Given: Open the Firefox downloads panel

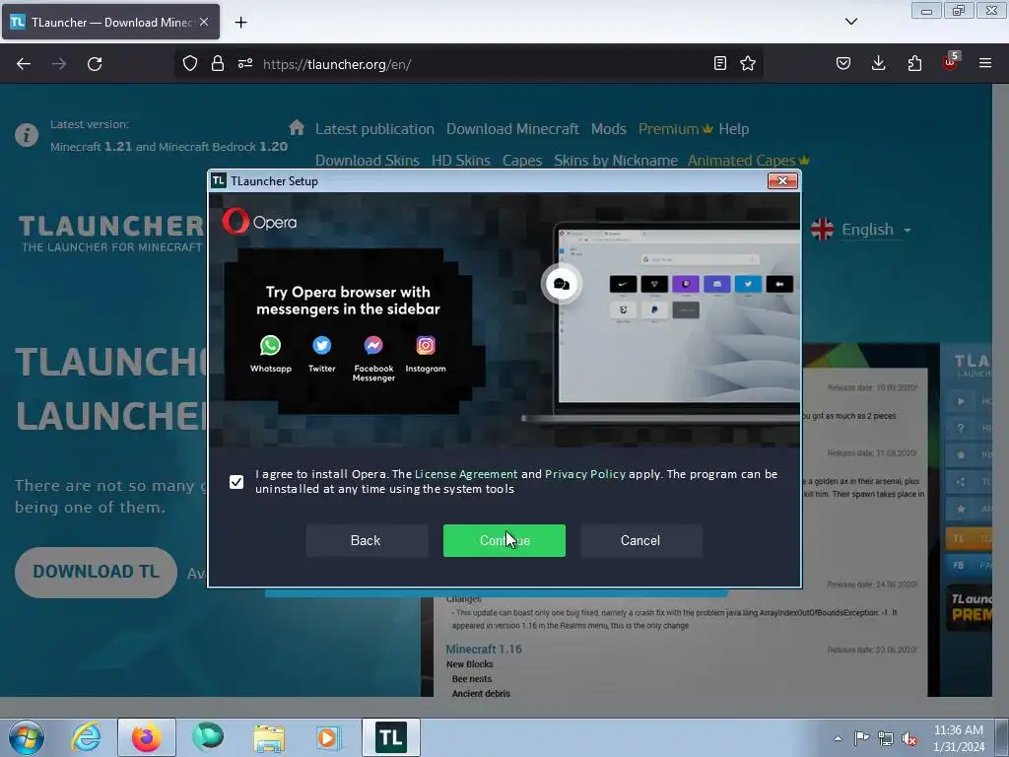Looking at the screenshot, I should coord(878,63).
